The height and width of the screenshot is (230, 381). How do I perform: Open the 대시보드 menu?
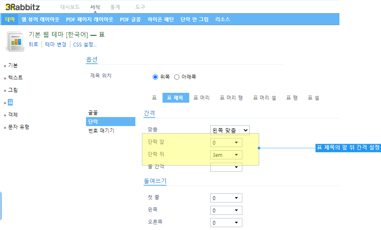point(70,7)
